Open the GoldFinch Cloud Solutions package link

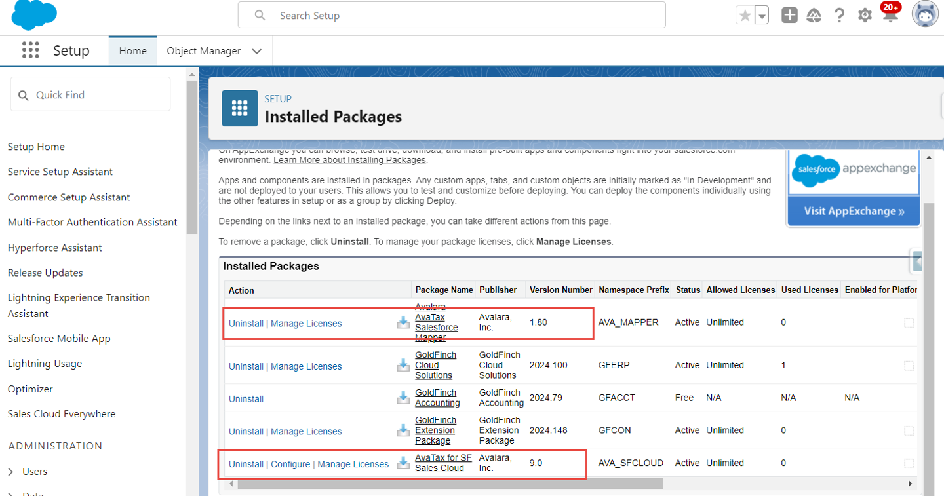click(436, 365)
